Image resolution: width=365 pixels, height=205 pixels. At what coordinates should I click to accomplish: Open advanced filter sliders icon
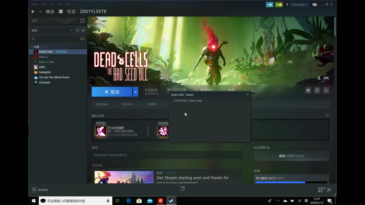(x=82, y=39)
